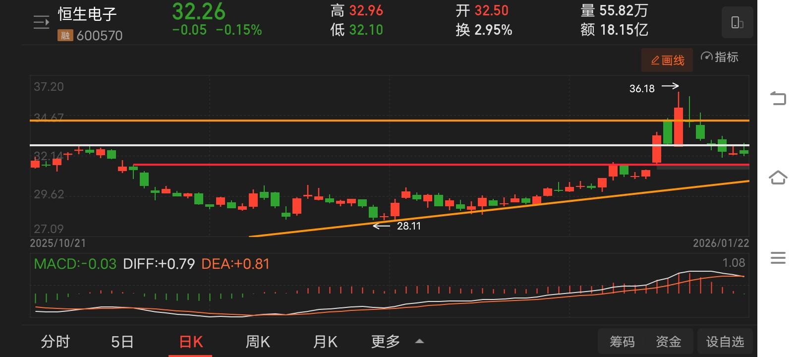Tap the 恒生电子 stock name
This screenshot has height=357, width=799.
click(x=87, y=14)
